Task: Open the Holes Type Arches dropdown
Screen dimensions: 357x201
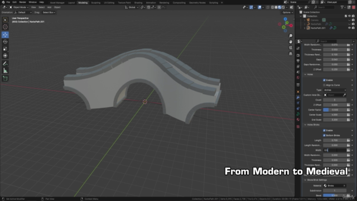Action: (335, 90)
